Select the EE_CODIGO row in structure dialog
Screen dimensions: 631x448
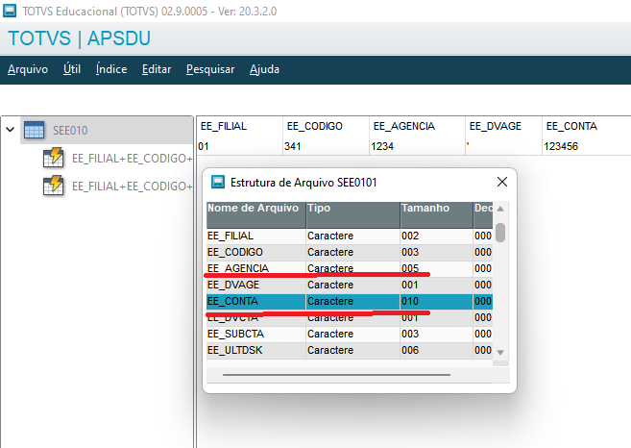pos(350,252)
